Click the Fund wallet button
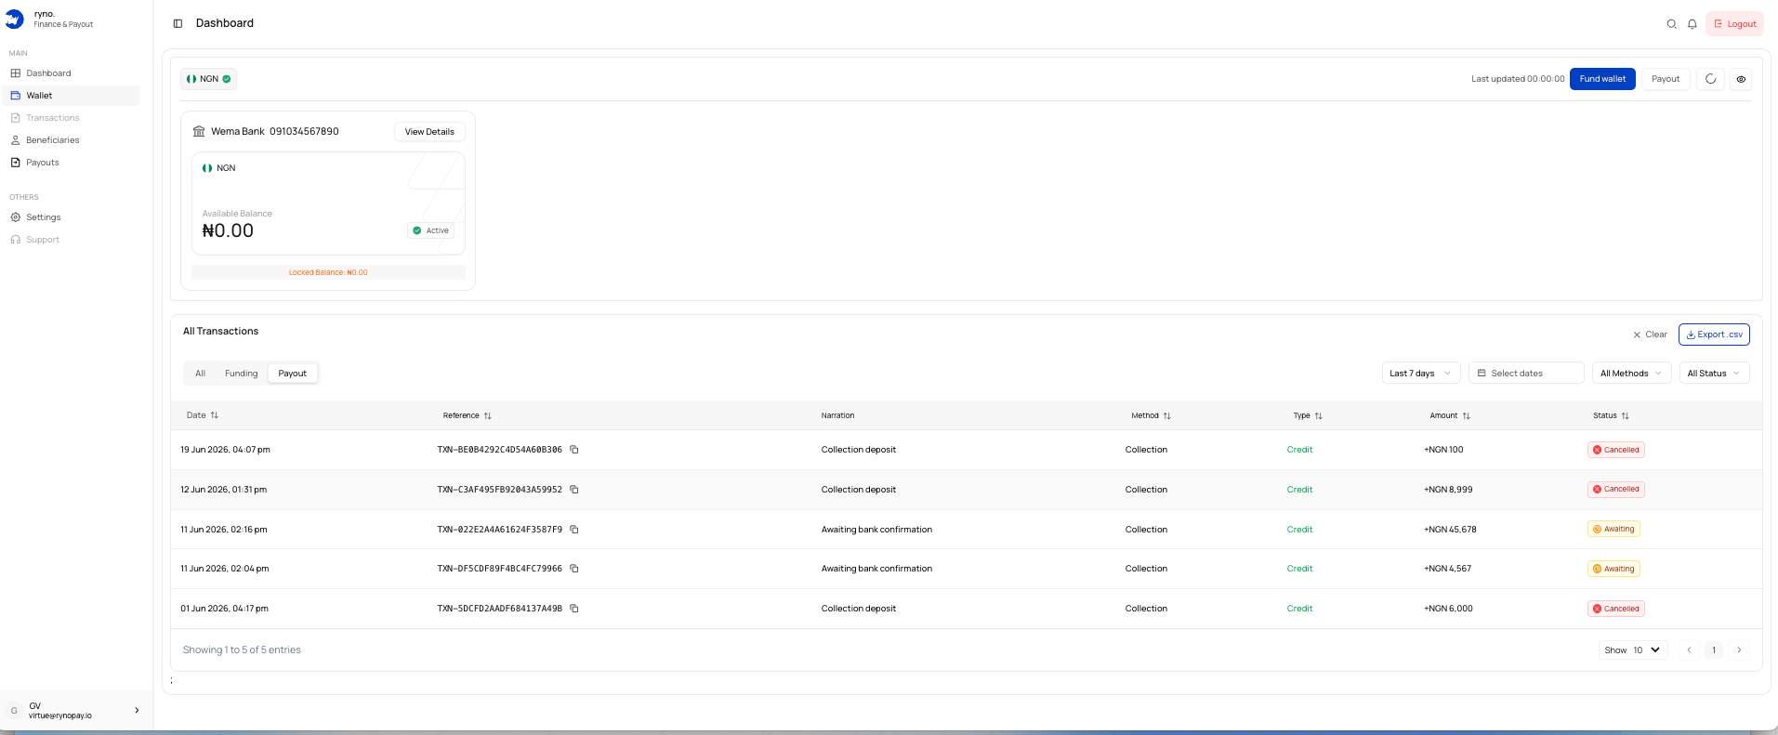 [1602, 79]
